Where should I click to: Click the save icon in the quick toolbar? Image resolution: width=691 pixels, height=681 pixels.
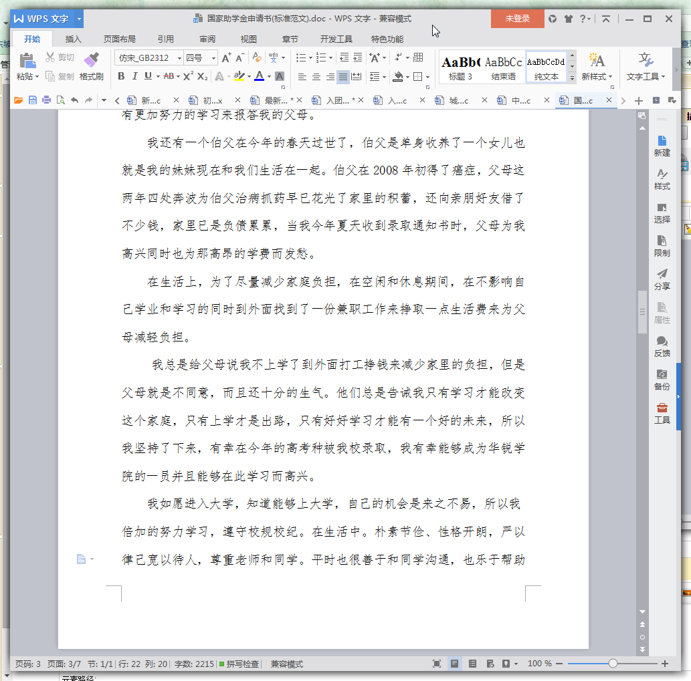tap(33, 100)
